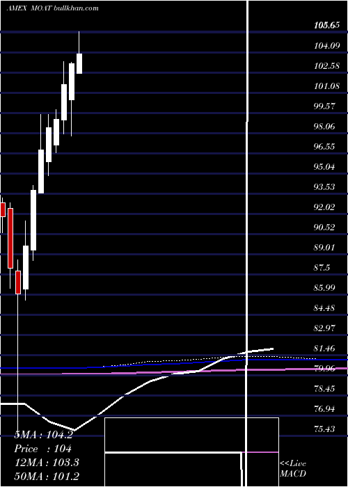Click the '12MA : 103.3' reading
The image size is (348, 487).
coord(47,463)
